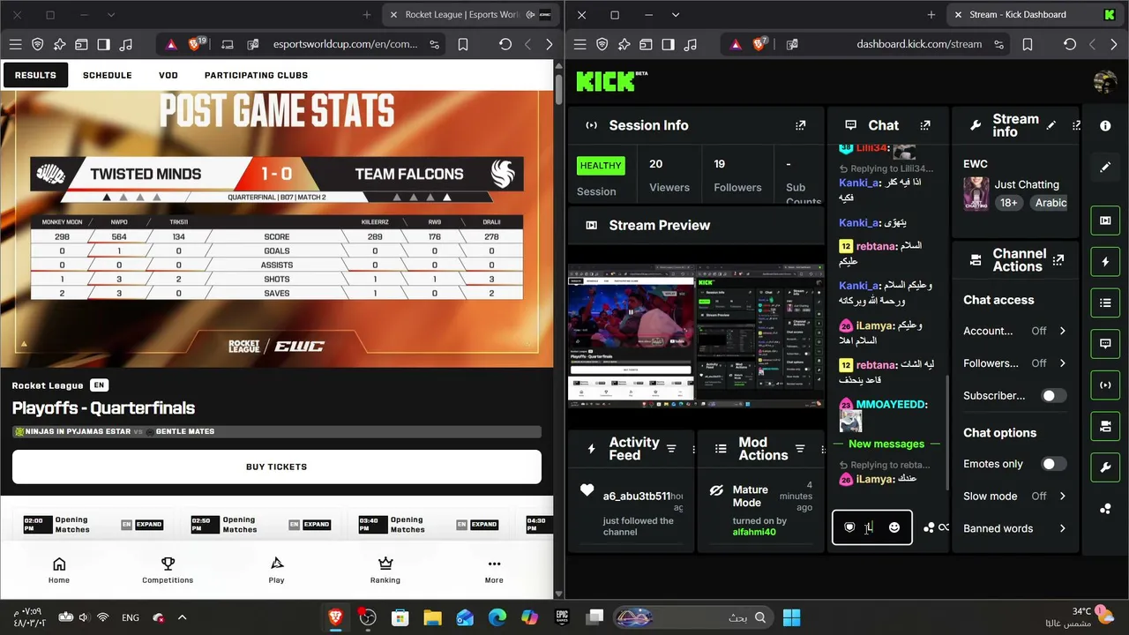Click the pencil edit icon in Kick sidebar
The width and height of the screenshot is (1129, 635).
[x=1105, y=167]
